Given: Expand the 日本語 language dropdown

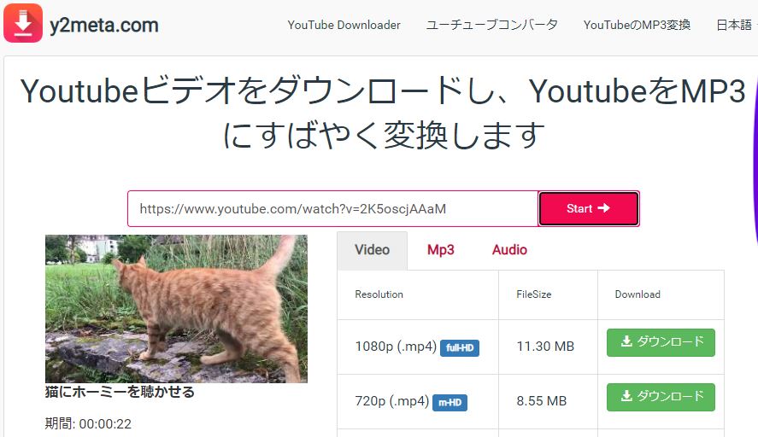Looking at the screenshot, I should click(736, 25).
